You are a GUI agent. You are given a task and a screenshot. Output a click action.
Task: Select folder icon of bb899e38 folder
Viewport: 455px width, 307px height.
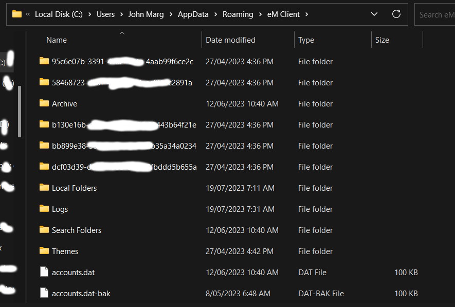[x=44, y=146]
